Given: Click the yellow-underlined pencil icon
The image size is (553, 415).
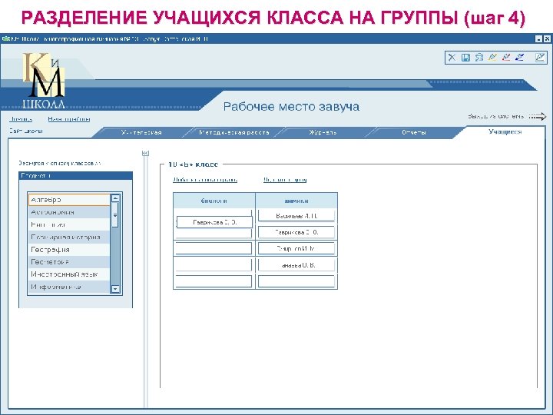Looking at the screenshot, I should point(492,57).
